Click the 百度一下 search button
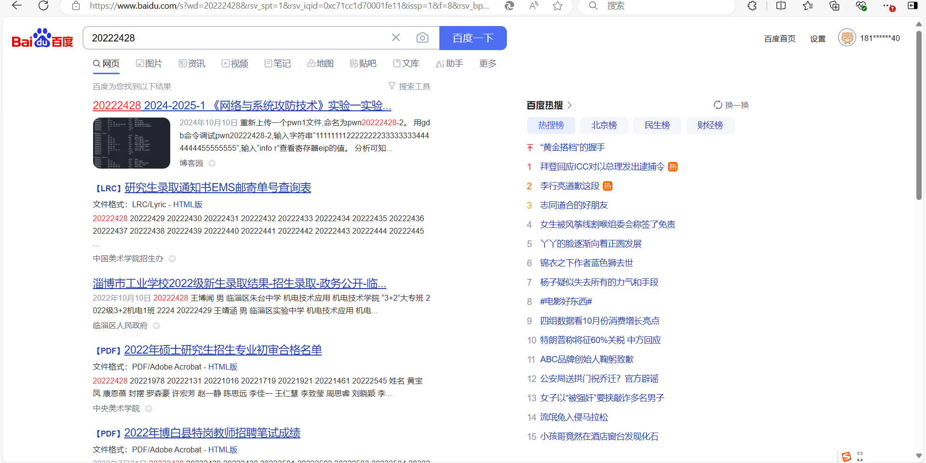This screenshot has height=463, width=926. pyautogui.click(x=473, y=38)
